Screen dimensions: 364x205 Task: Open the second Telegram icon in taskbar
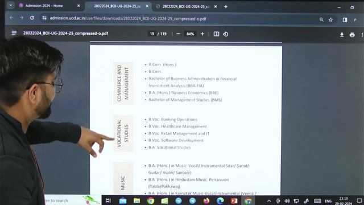point(192,200)
